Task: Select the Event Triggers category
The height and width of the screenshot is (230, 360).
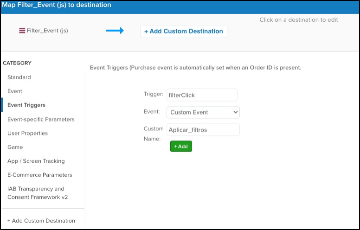Action: [x=26, y=105]
